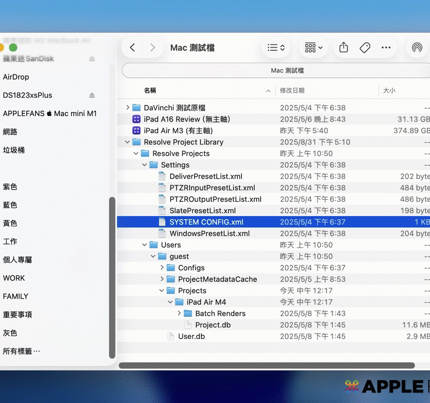Open the grouping options dropdown
430x403 pixels.
pos(313,48)
